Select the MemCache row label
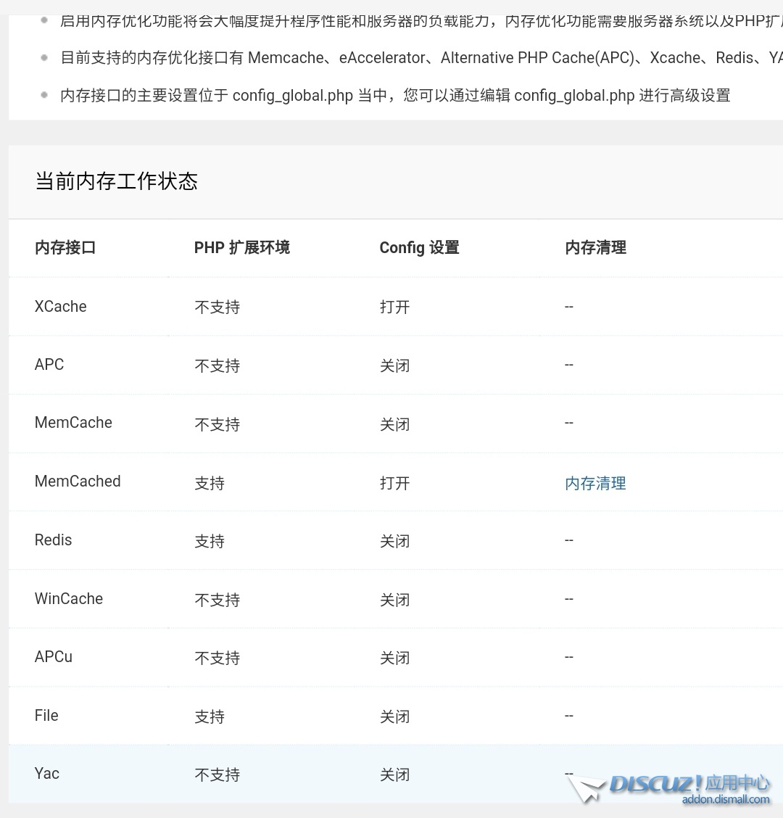 73,423
